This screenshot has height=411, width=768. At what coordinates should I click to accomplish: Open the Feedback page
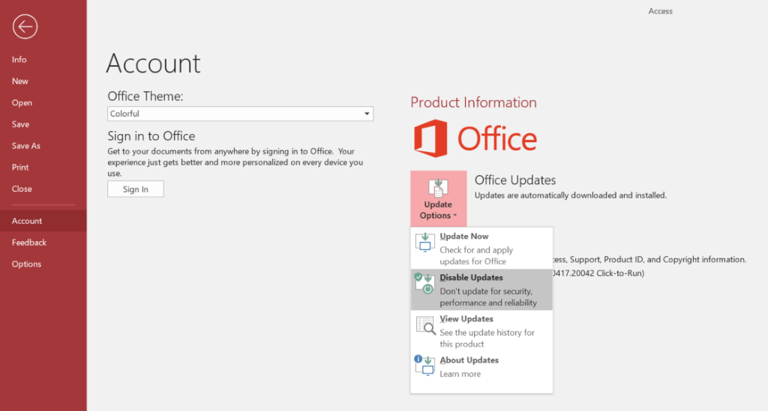coord(29,243)
